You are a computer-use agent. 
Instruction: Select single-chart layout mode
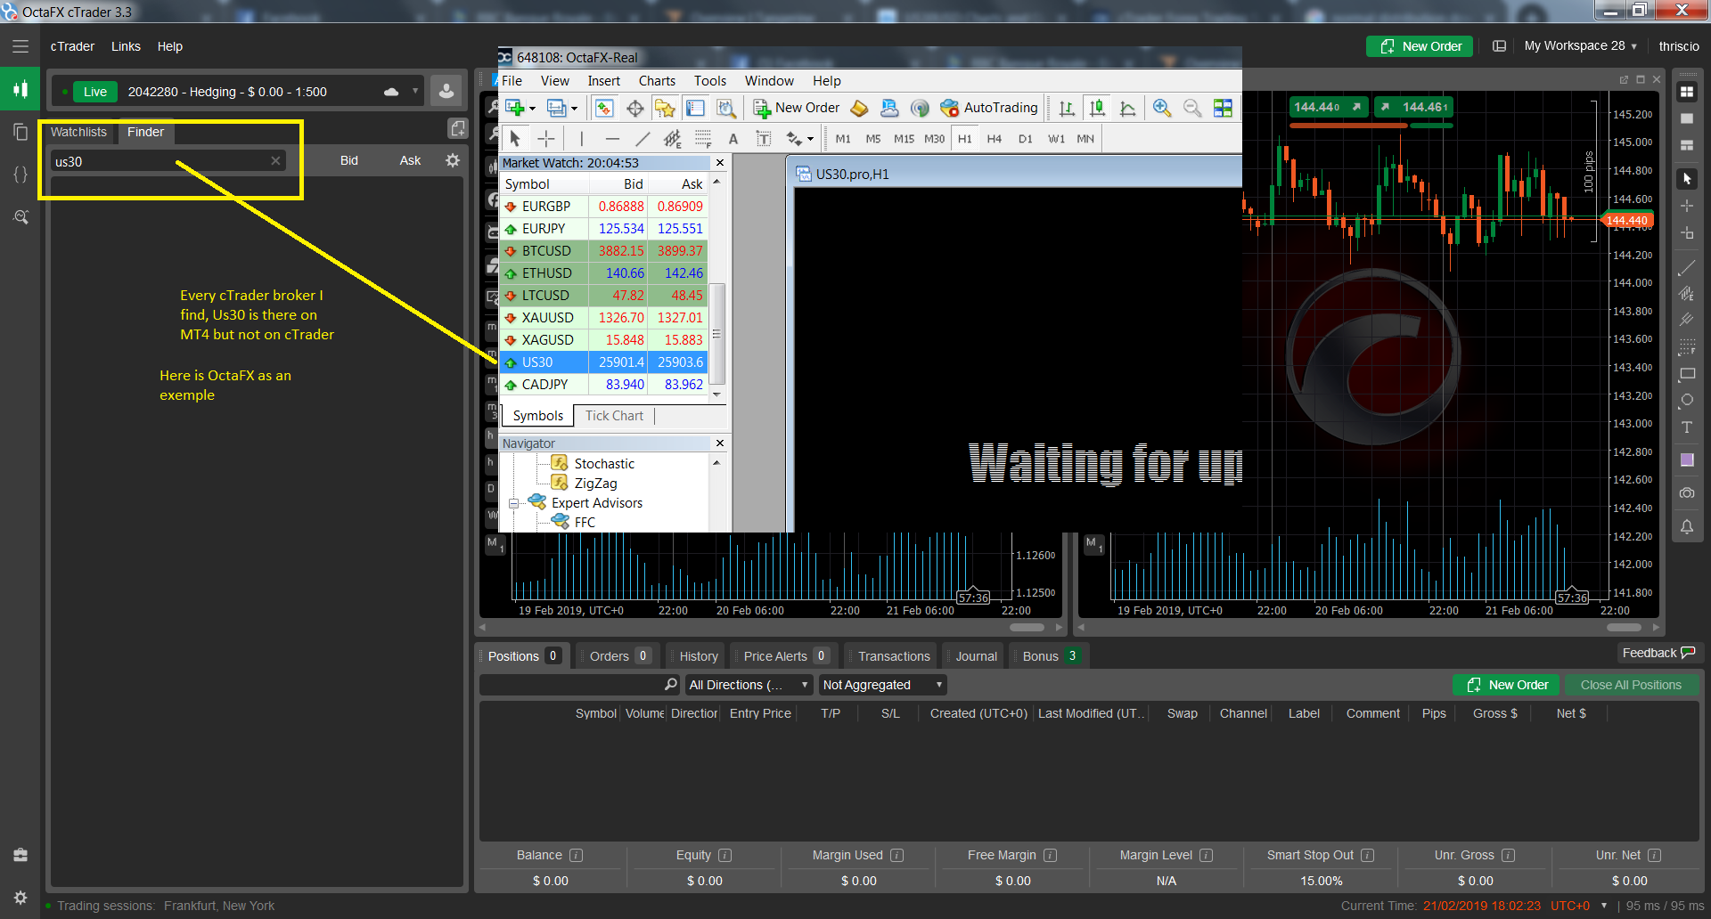click(x=1687, y=118)
